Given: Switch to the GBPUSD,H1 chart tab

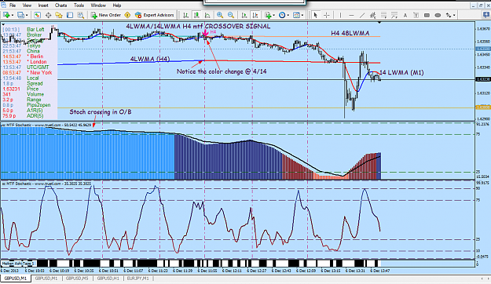Looking at the screenshot, I should click(108, 278).
